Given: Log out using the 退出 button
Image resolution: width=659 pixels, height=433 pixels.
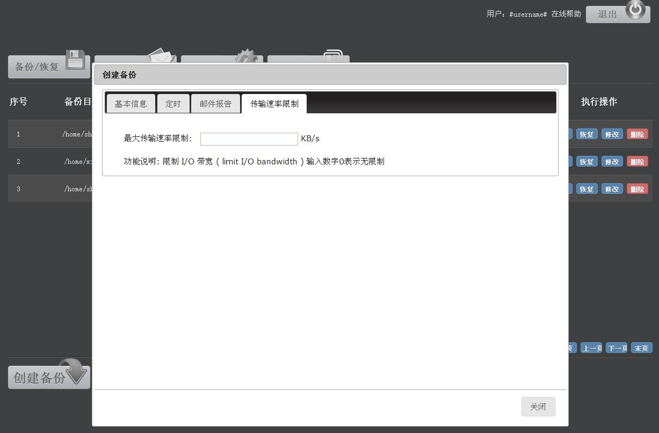Looking at the screenshot, I should point(618,15).
